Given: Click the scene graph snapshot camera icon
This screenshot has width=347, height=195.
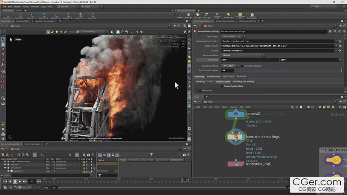Looking at the screenshot, I should click(x=88, y=155).
